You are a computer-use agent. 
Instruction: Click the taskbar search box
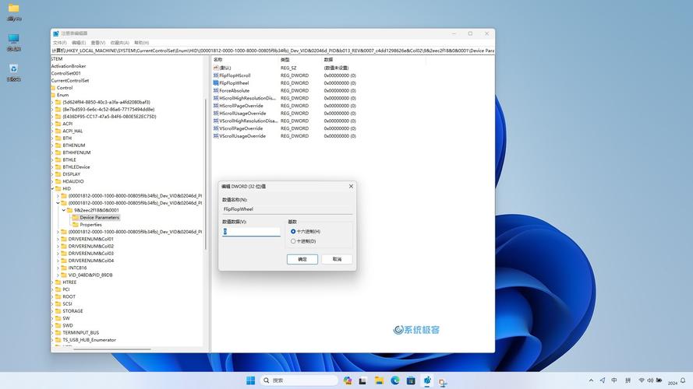(299, 380)
